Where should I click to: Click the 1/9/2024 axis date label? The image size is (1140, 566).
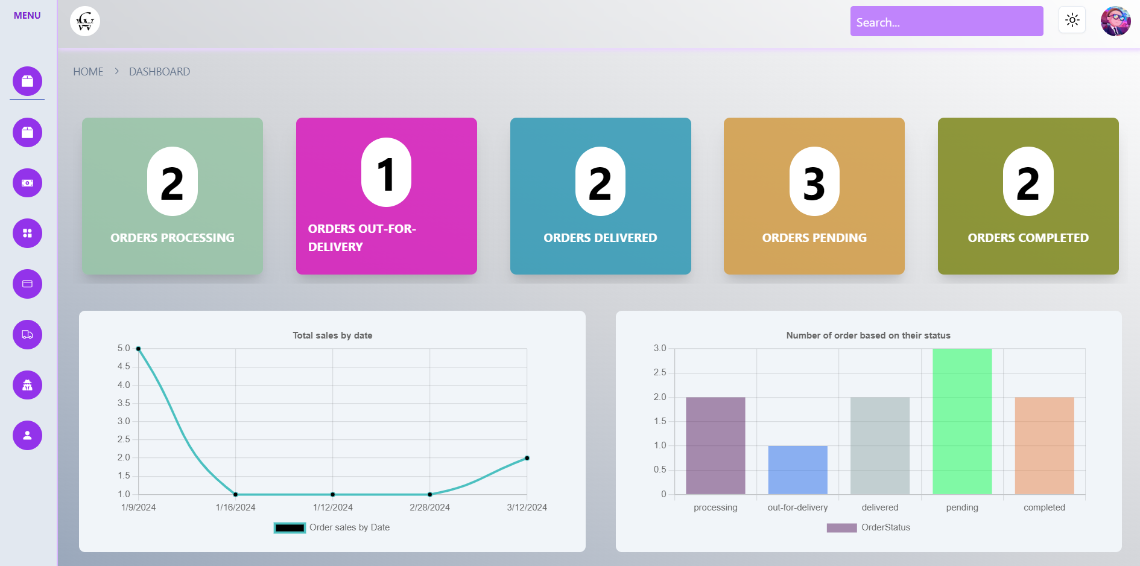(x=139, y=507)
